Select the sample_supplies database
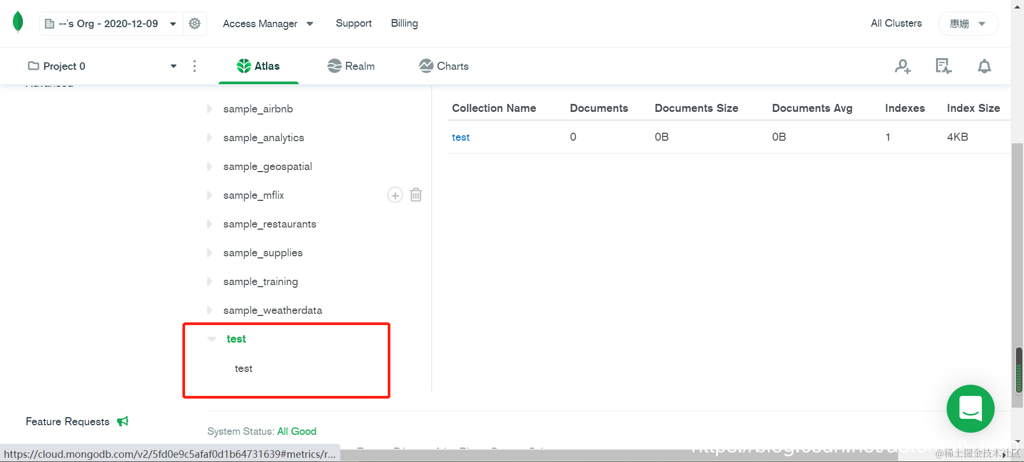Screen dimensions: 1024x462 click(263, 253)
